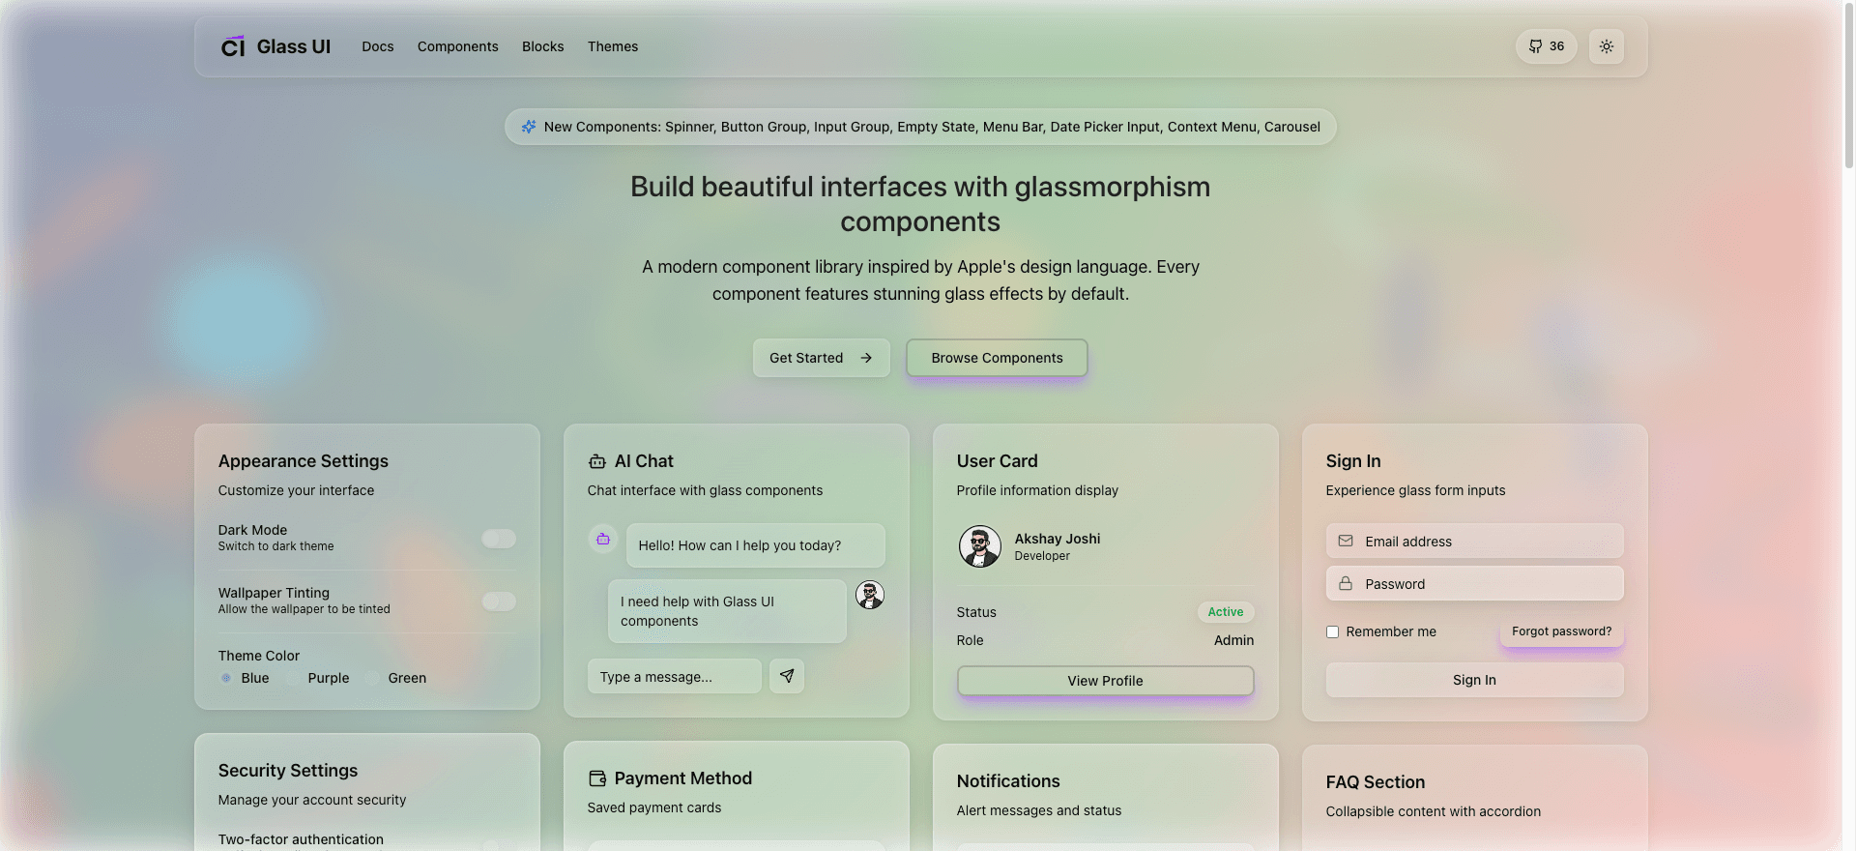Click the Saved payment cards text
1856x851 pixels.
pyautogui.click(x=654, y=807)
